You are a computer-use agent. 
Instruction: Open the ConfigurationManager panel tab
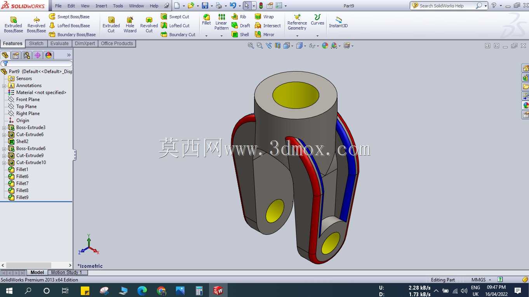pos(27,55)
